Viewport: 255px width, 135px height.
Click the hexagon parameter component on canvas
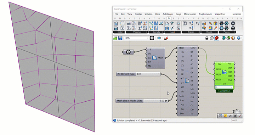coord(128,52)
